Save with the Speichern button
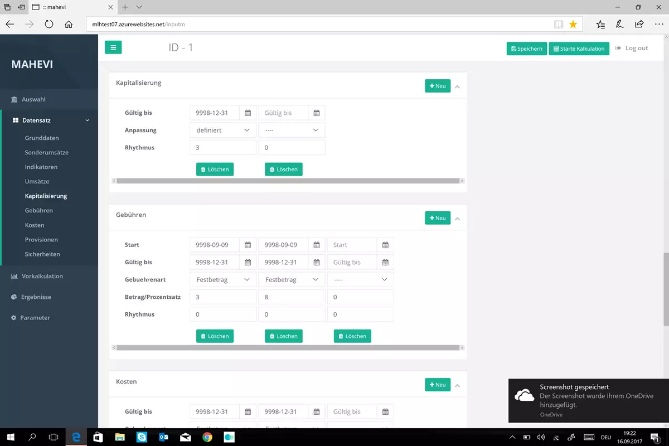 (x=527, y=49)
